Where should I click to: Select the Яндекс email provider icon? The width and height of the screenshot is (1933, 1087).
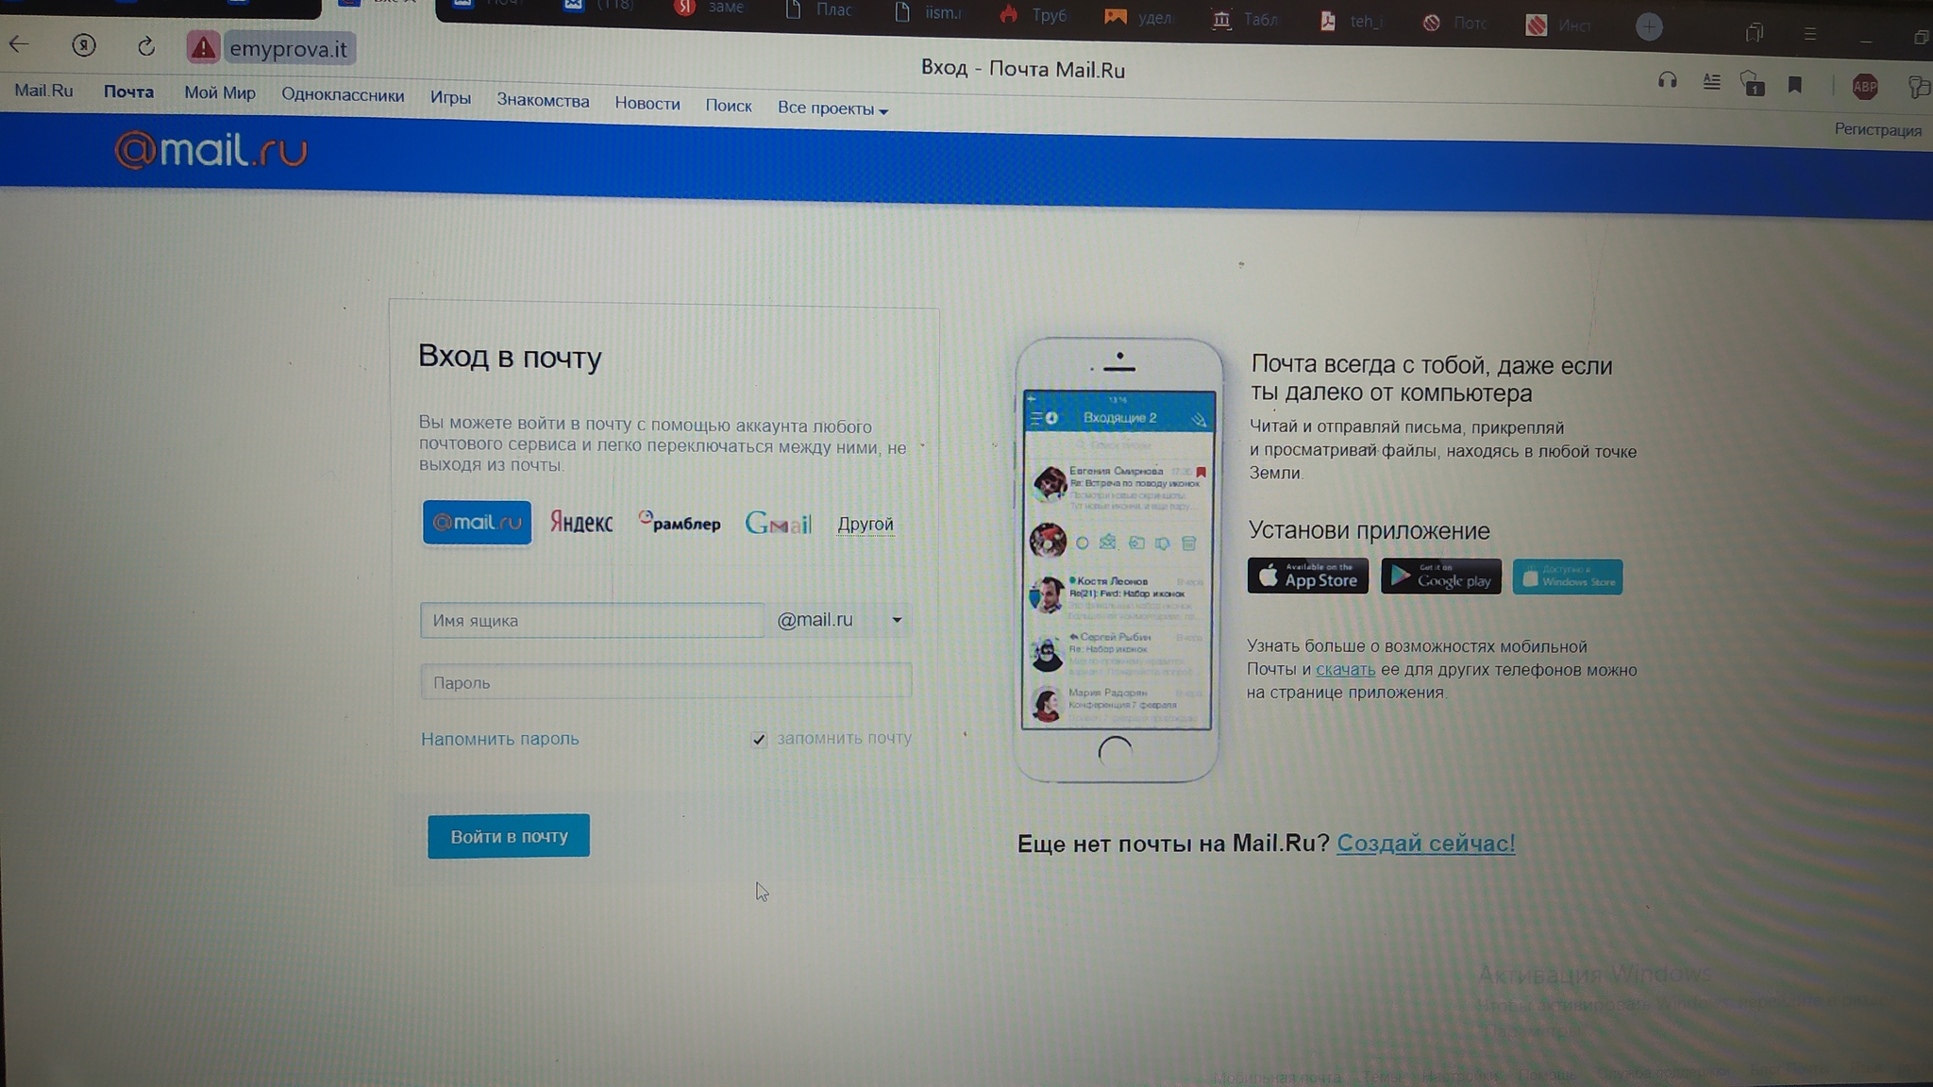coord(580,523)
